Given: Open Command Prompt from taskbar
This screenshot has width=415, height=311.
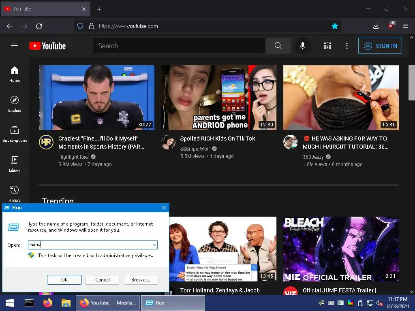Looking at the screenshot, I should click(x=29, y=303).
